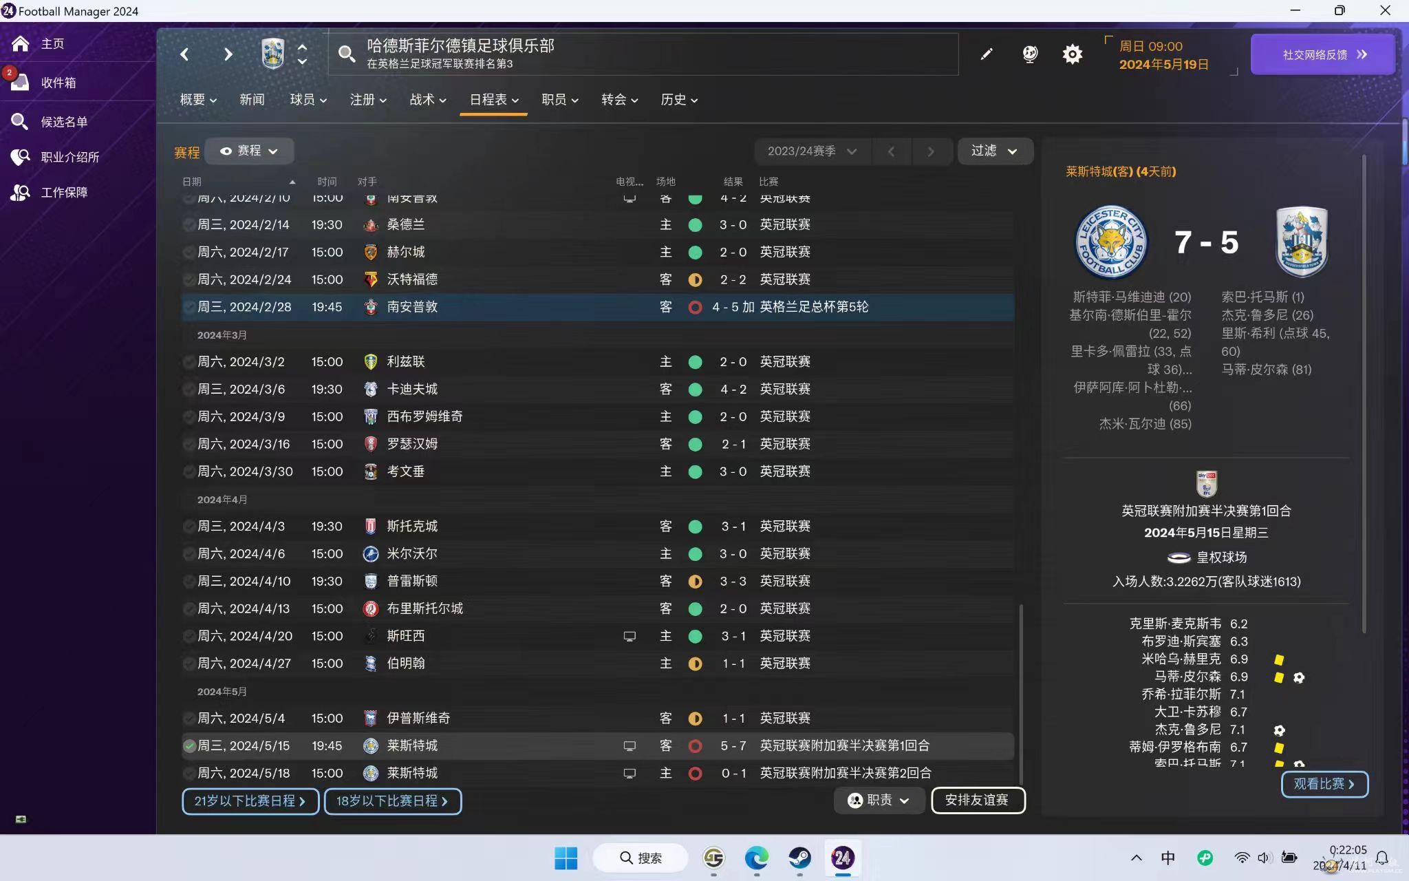Click the Watch Match button

pos(1324,785)
